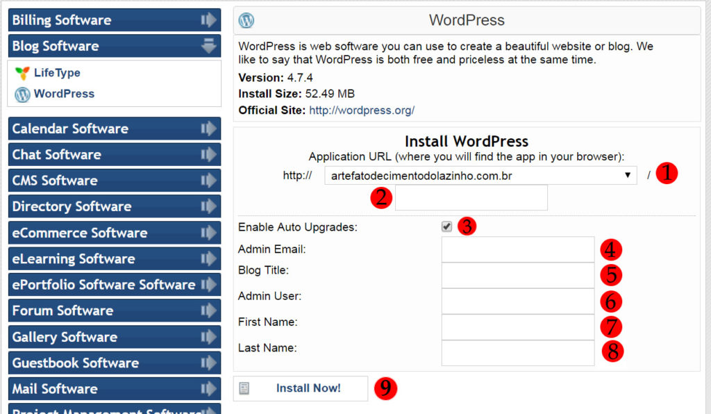Focus the Admin User input field
711x414 pixels.
click(x=518, y=301)
